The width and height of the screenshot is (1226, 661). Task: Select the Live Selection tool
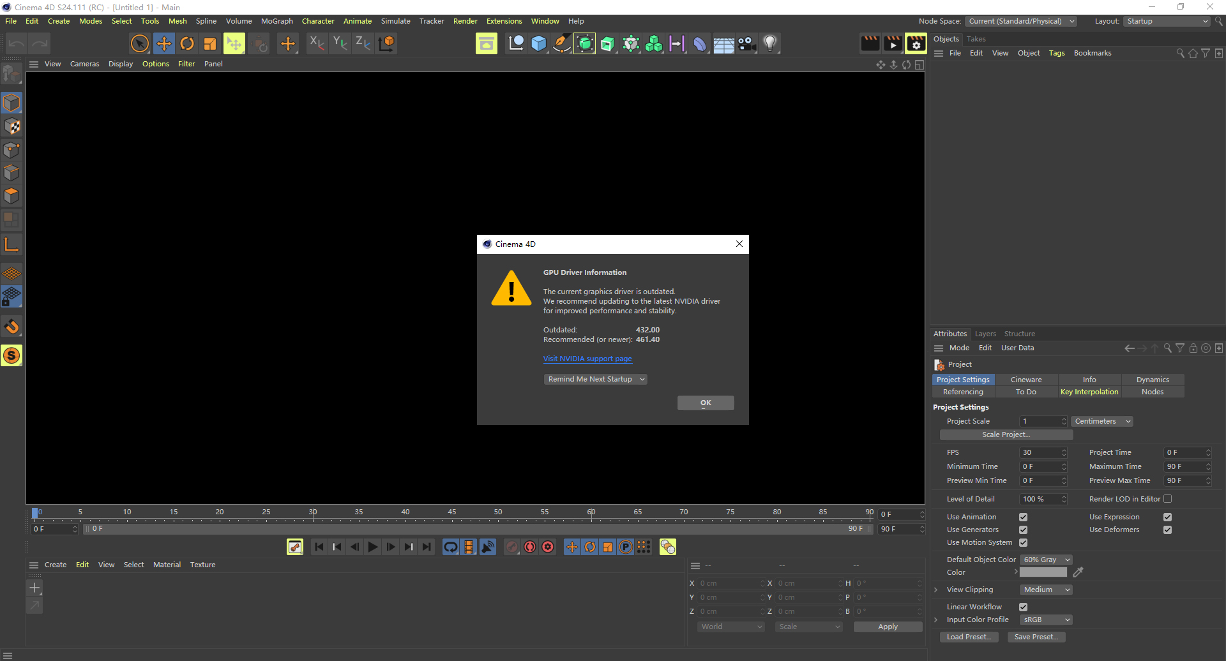tap(140, 43)
